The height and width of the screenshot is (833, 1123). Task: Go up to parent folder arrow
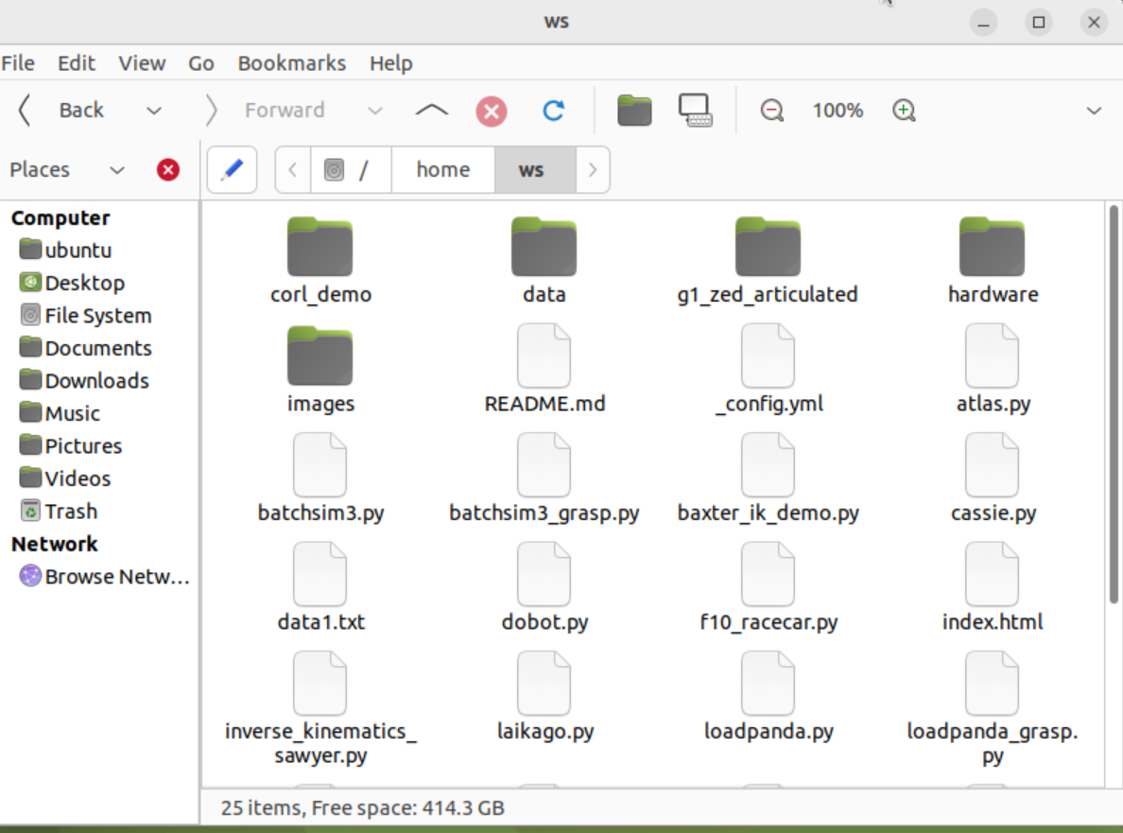(x=432, y=111)
